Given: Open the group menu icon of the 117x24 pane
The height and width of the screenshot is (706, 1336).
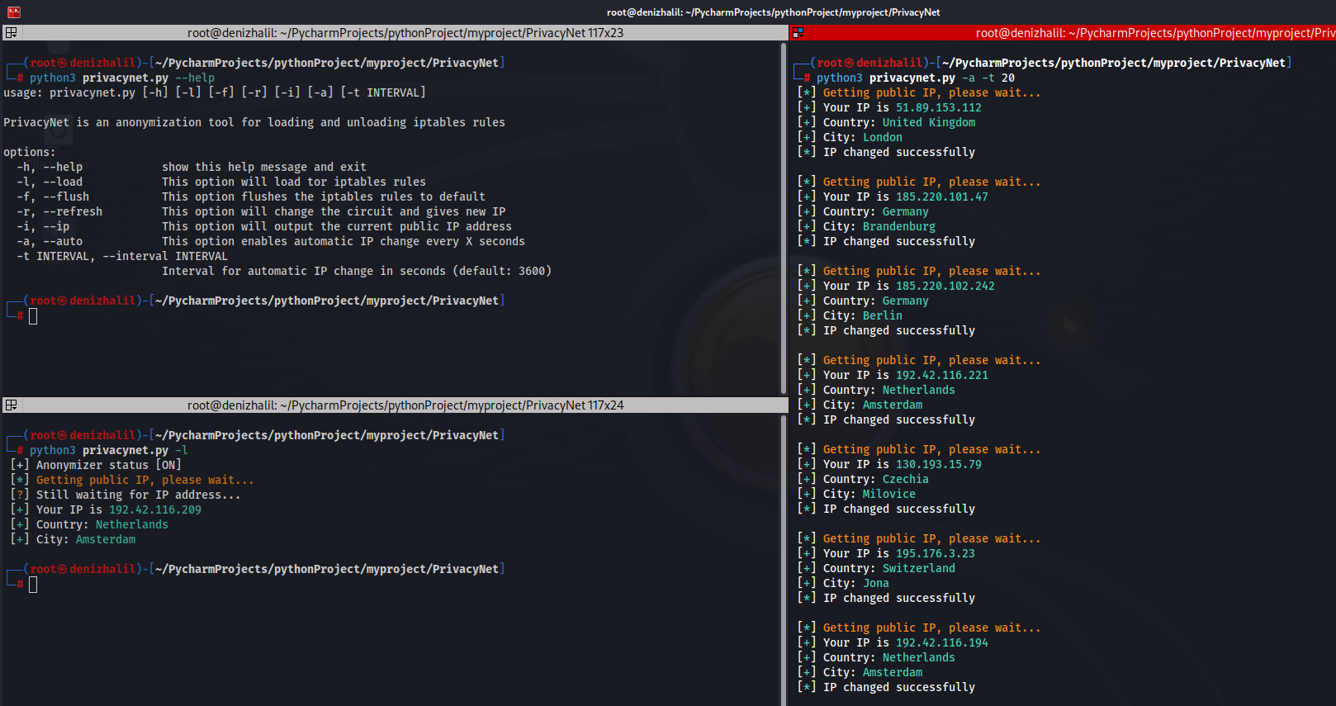Looking at the screenshot, I should (x=11, y=405).
